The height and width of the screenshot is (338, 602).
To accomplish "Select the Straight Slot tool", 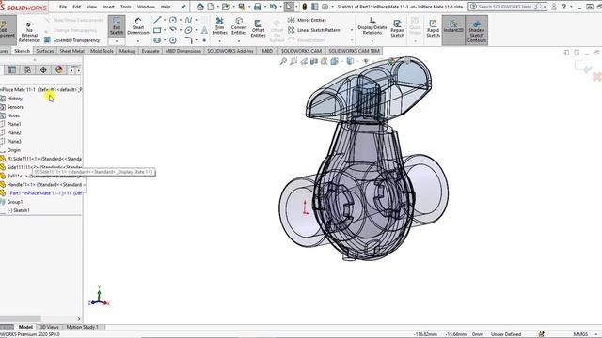I will tap(157, 40).
